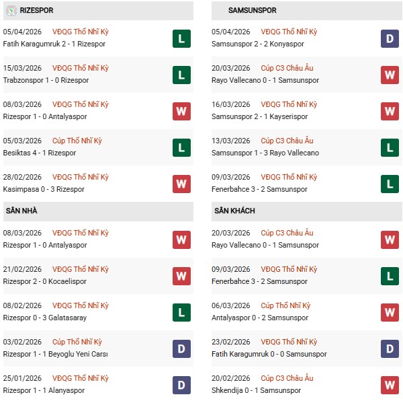Image resolution: width=403 pixels, height=401 pixels.
Task: Click the L badge beside Rizespor 0 - 3 Galatasaray
Action: 181,312
